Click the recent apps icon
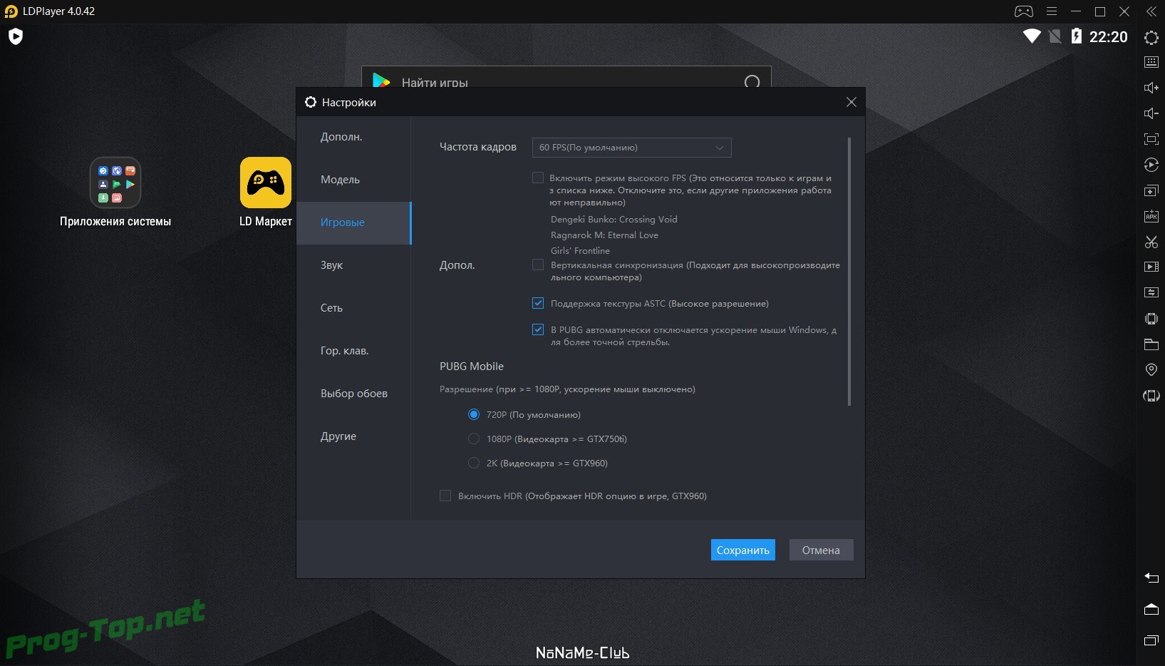Screen dimensions: 1165x666 click(x=1151, y=640)
